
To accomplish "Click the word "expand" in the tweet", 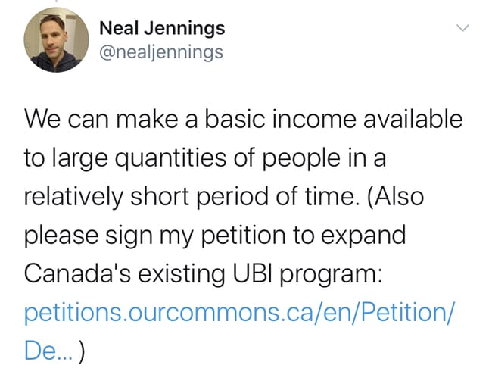I will click(363, 236).
